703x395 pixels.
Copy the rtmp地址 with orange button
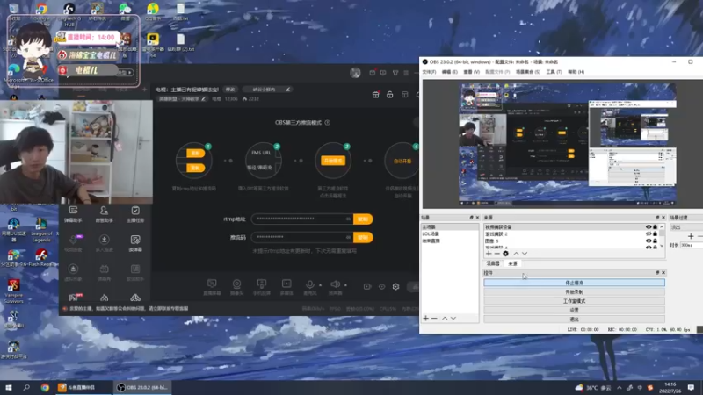(x=363, y=219)
